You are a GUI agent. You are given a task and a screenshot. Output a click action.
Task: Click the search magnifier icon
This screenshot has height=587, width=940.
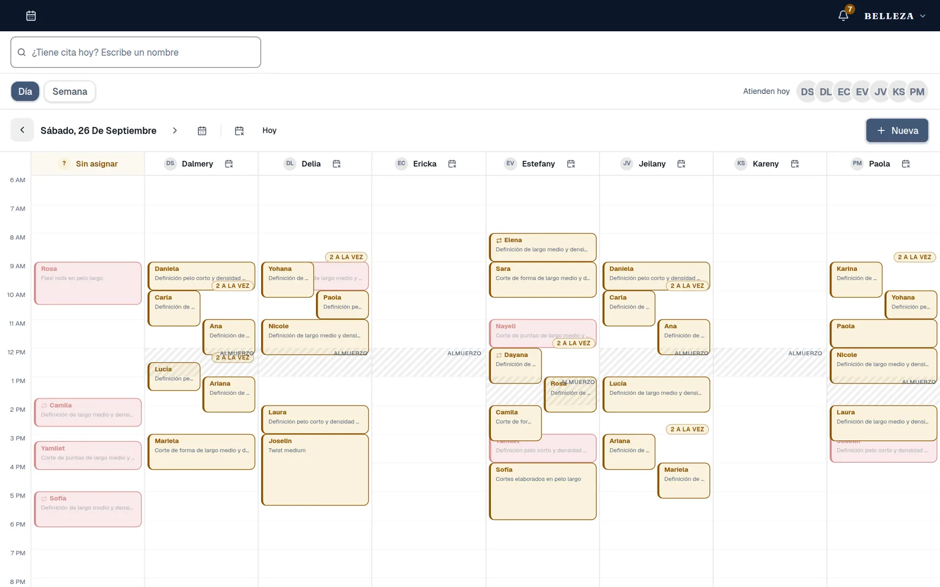tap(21, 52)
